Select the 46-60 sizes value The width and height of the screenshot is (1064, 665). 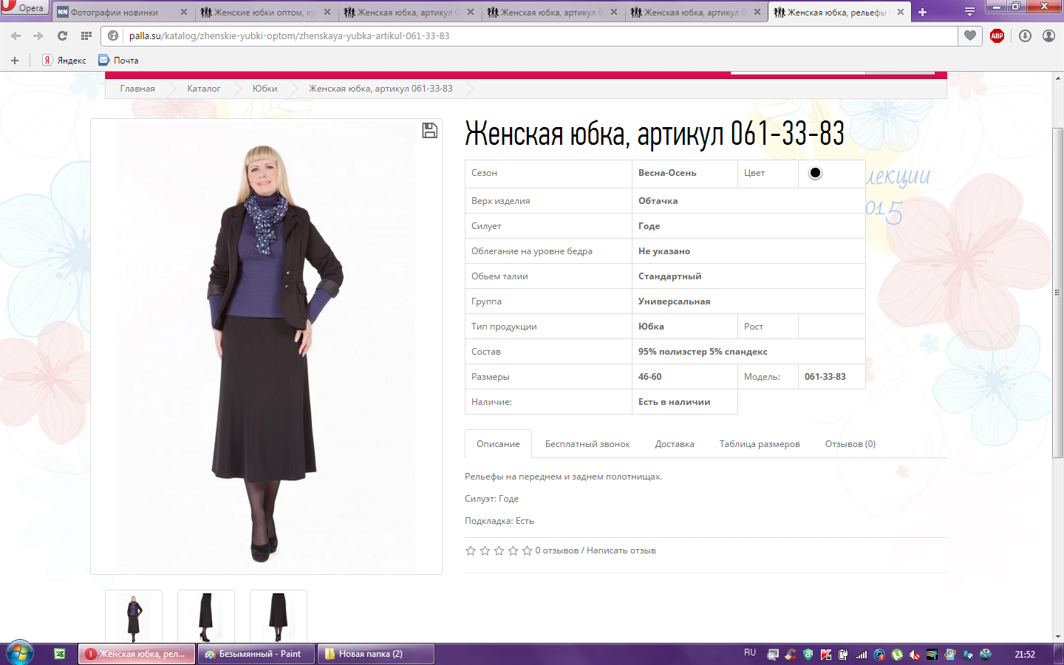click(650, 377)
